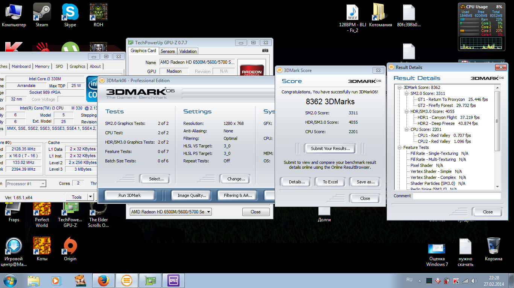This screenshot has height=288, width=514.
Task: Open the GPU-Z graphics card dropdown
Action: (209, 212)
